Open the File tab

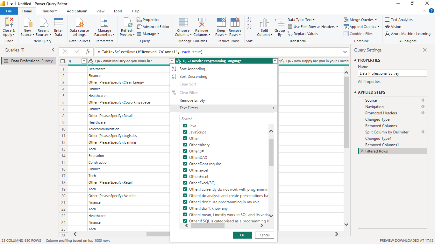[9, 11]
